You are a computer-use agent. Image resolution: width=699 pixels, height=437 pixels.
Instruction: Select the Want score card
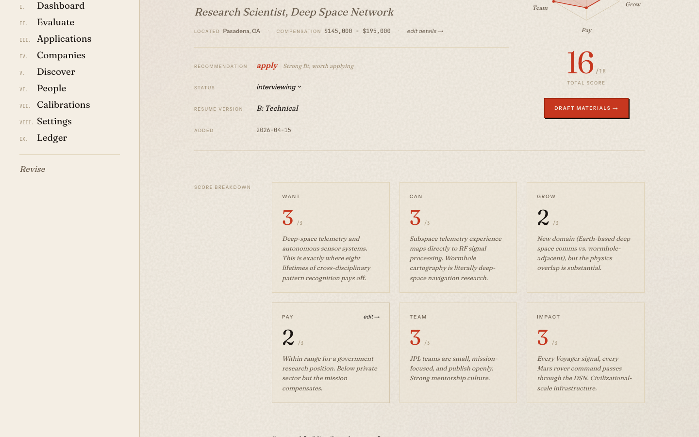(331, 237)
